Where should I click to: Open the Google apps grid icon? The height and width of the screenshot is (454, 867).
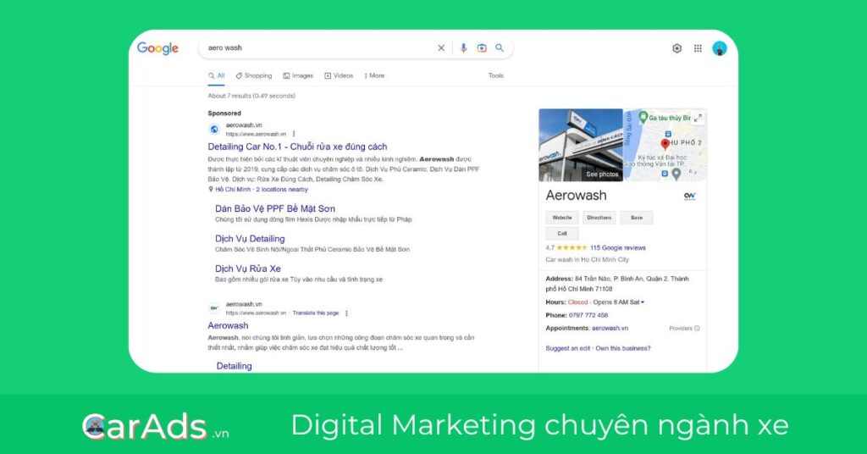698,48
